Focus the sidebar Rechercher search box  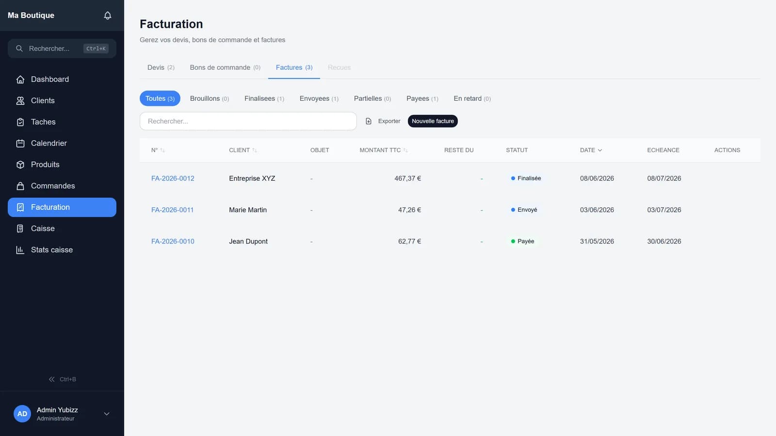tap(62, 48)
